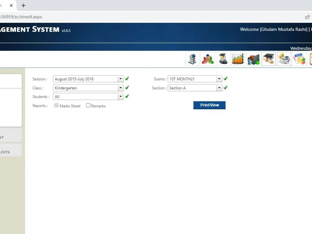Click the Print/View button

[209, 105]
